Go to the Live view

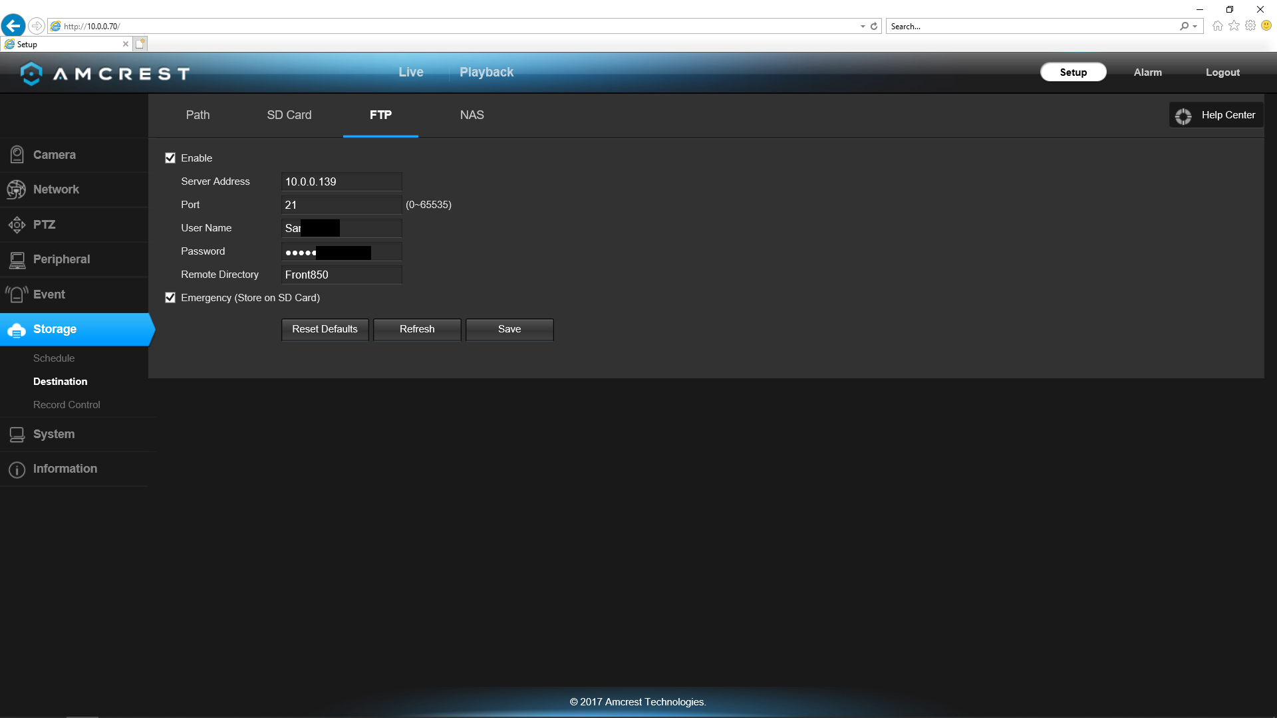coord(411,72)
